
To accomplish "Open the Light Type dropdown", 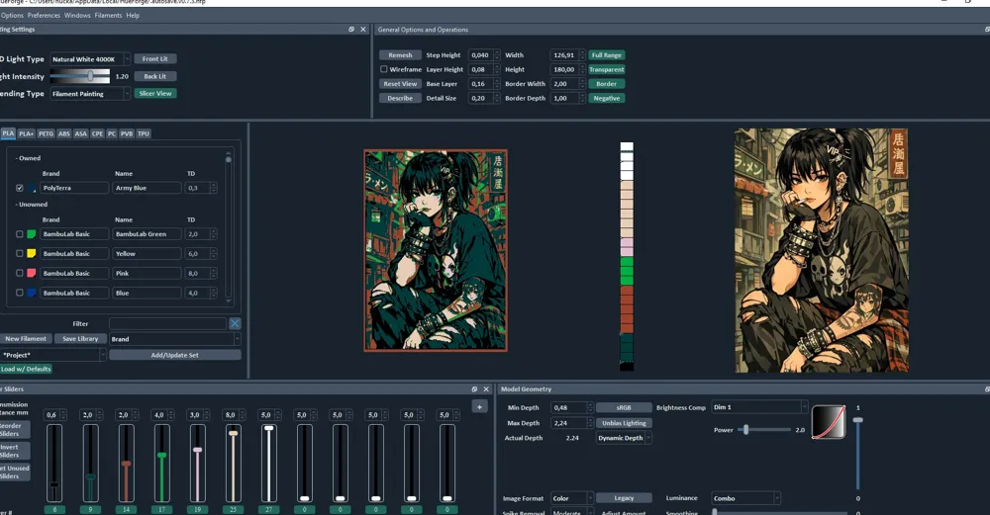I will click(x=90, y=59).
